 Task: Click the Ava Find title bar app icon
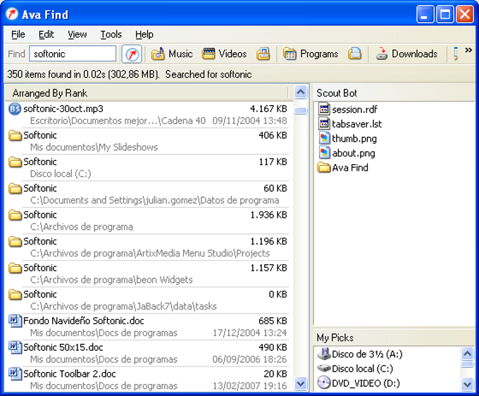(x=12, y=14)
